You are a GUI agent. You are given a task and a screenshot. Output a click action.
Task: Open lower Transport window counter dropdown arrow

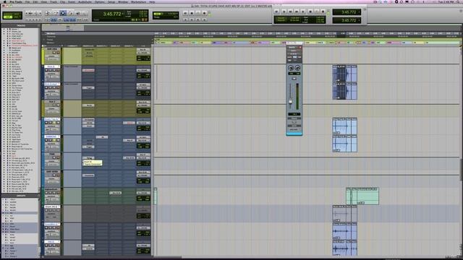pos(359,20)
